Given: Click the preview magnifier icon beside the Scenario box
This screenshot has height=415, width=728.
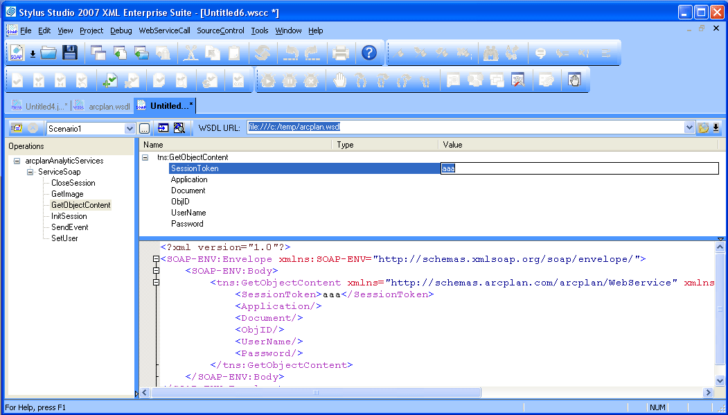Looking at the screenshot, I should 179,128.
